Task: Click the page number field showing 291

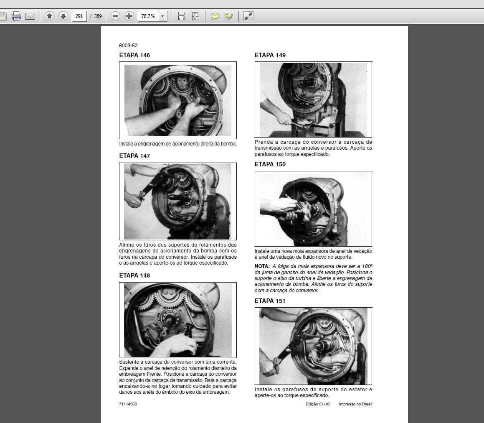Action: [x=79, y=16]
